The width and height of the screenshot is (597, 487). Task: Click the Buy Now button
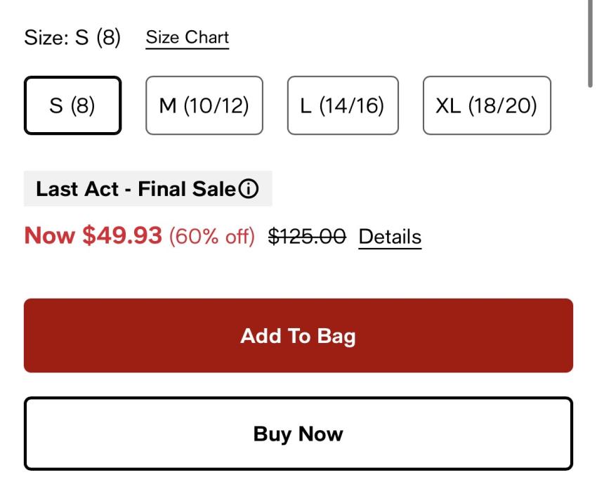coord(298,434)
